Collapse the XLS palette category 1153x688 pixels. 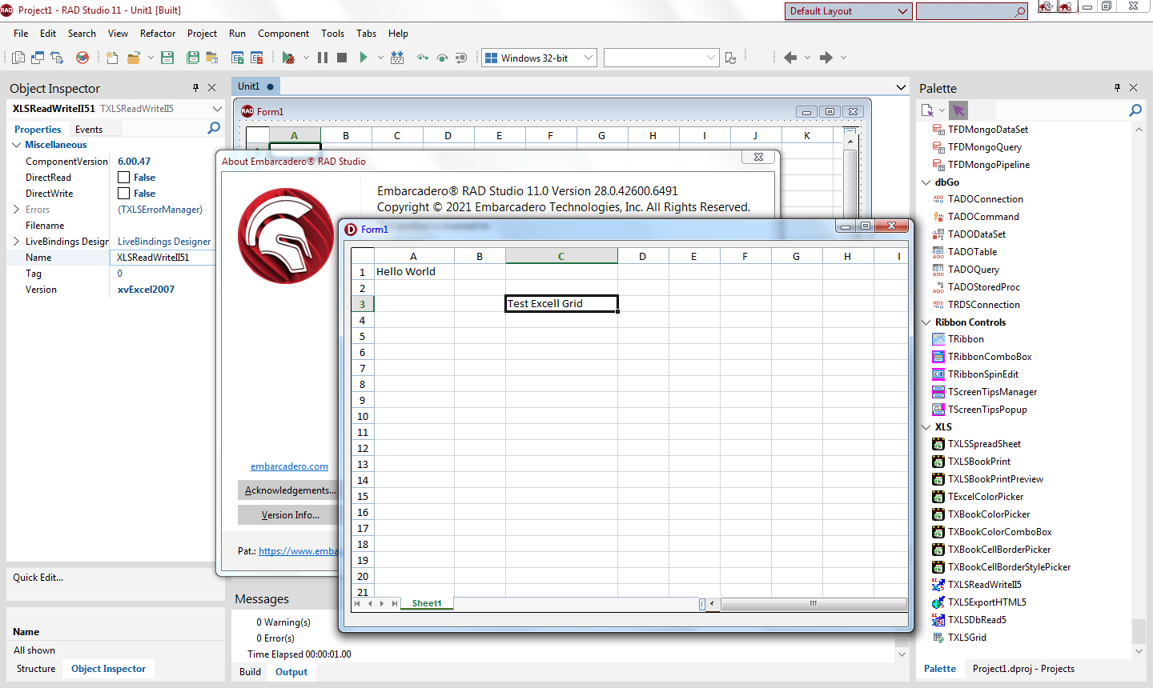926,427
